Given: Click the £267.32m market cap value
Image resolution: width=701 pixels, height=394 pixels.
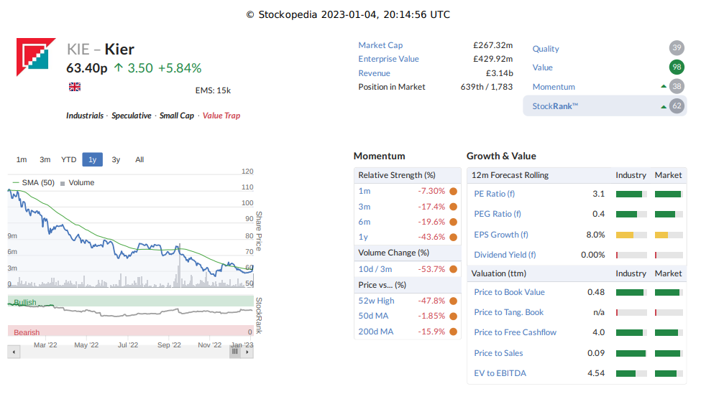Looking at the screenshot, I should (492, 45).
